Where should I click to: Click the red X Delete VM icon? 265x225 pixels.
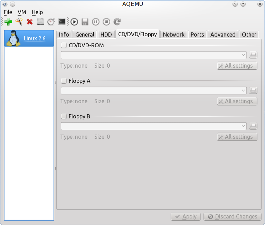click(x=30, y=22)
